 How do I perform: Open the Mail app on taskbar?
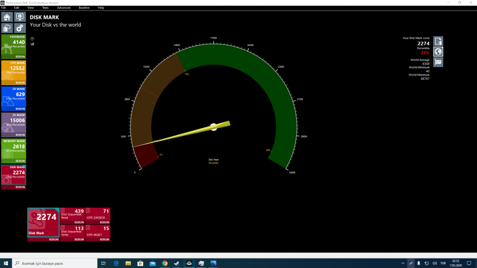point(153,263)
